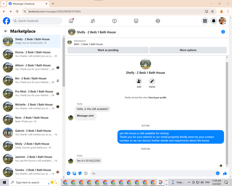Open Jasmine 2 Beds 1 Bath House chat
Screen dimensions: 232x186
tap(31, 159)
